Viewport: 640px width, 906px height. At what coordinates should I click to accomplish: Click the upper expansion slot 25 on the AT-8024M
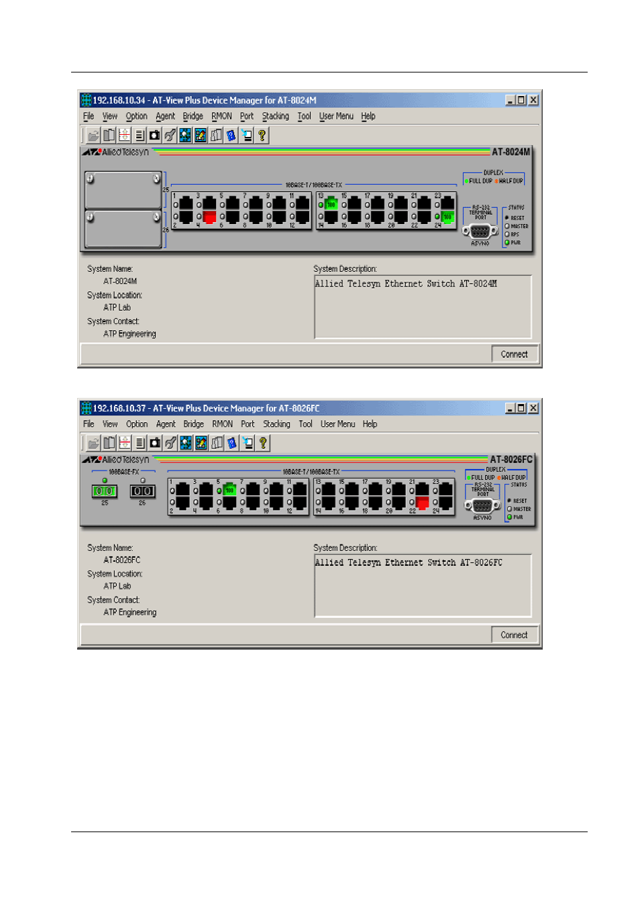click(x=123, y=190)
